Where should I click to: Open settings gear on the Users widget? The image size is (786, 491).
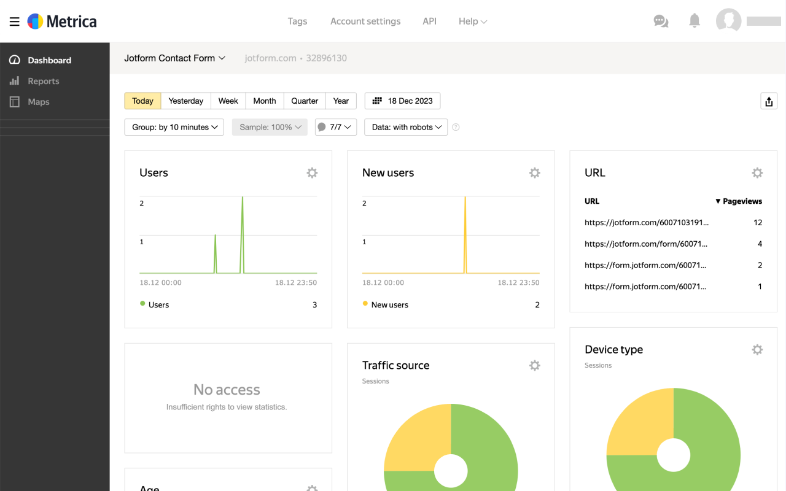pyautogui.click(x=312, y=172)
